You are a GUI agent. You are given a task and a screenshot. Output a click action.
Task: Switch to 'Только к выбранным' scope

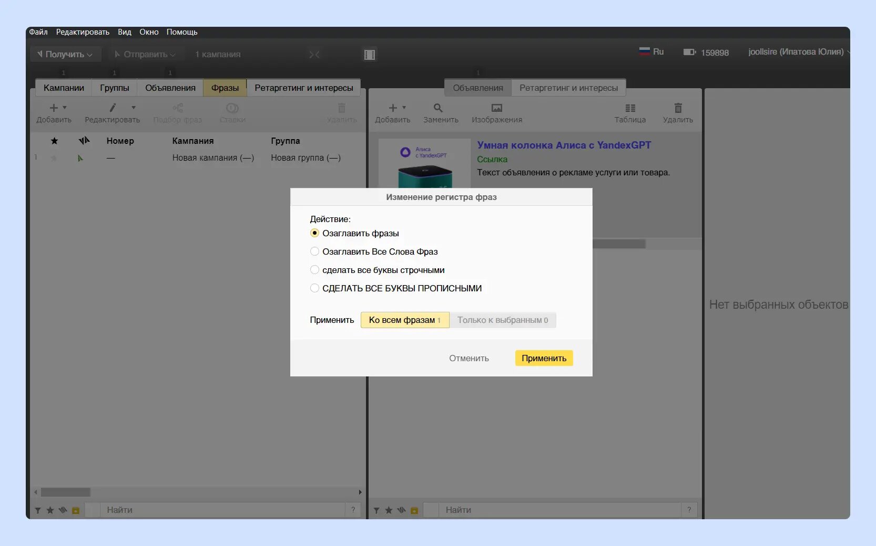coord(503,320)
